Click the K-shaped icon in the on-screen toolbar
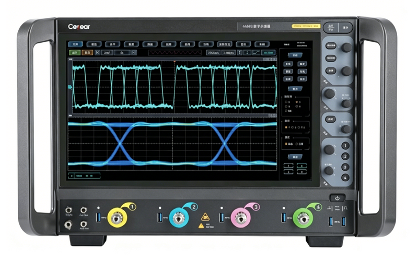Screen dimensions: 418x259 pyautogui.click(x=97, y=53)
